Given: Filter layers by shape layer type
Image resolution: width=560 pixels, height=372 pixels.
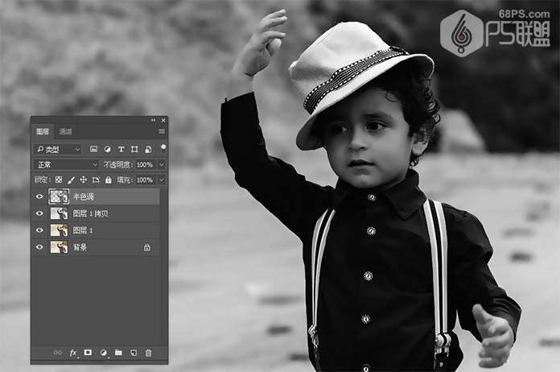Looking at the screenshot, I should [134, 149].
